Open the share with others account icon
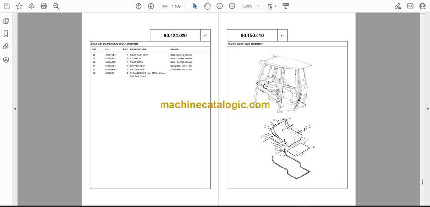 point(423,6)
